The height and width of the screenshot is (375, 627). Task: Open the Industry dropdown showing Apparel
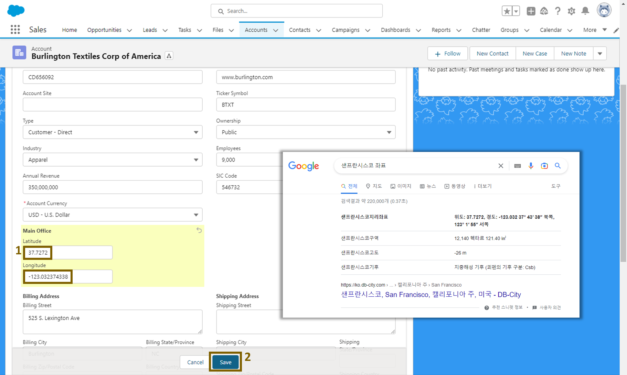click(113, 159)
